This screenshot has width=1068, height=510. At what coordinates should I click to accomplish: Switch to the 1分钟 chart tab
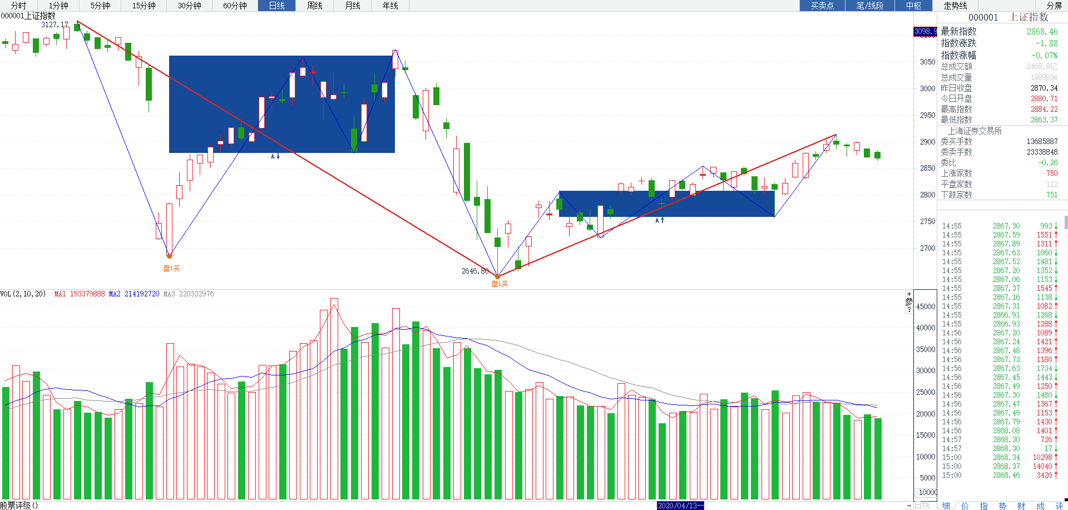58,6
